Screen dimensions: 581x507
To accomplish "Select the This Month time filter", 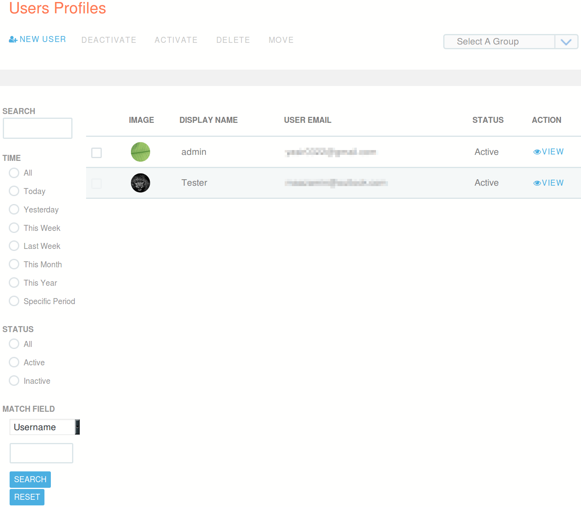I will [14, 264].
